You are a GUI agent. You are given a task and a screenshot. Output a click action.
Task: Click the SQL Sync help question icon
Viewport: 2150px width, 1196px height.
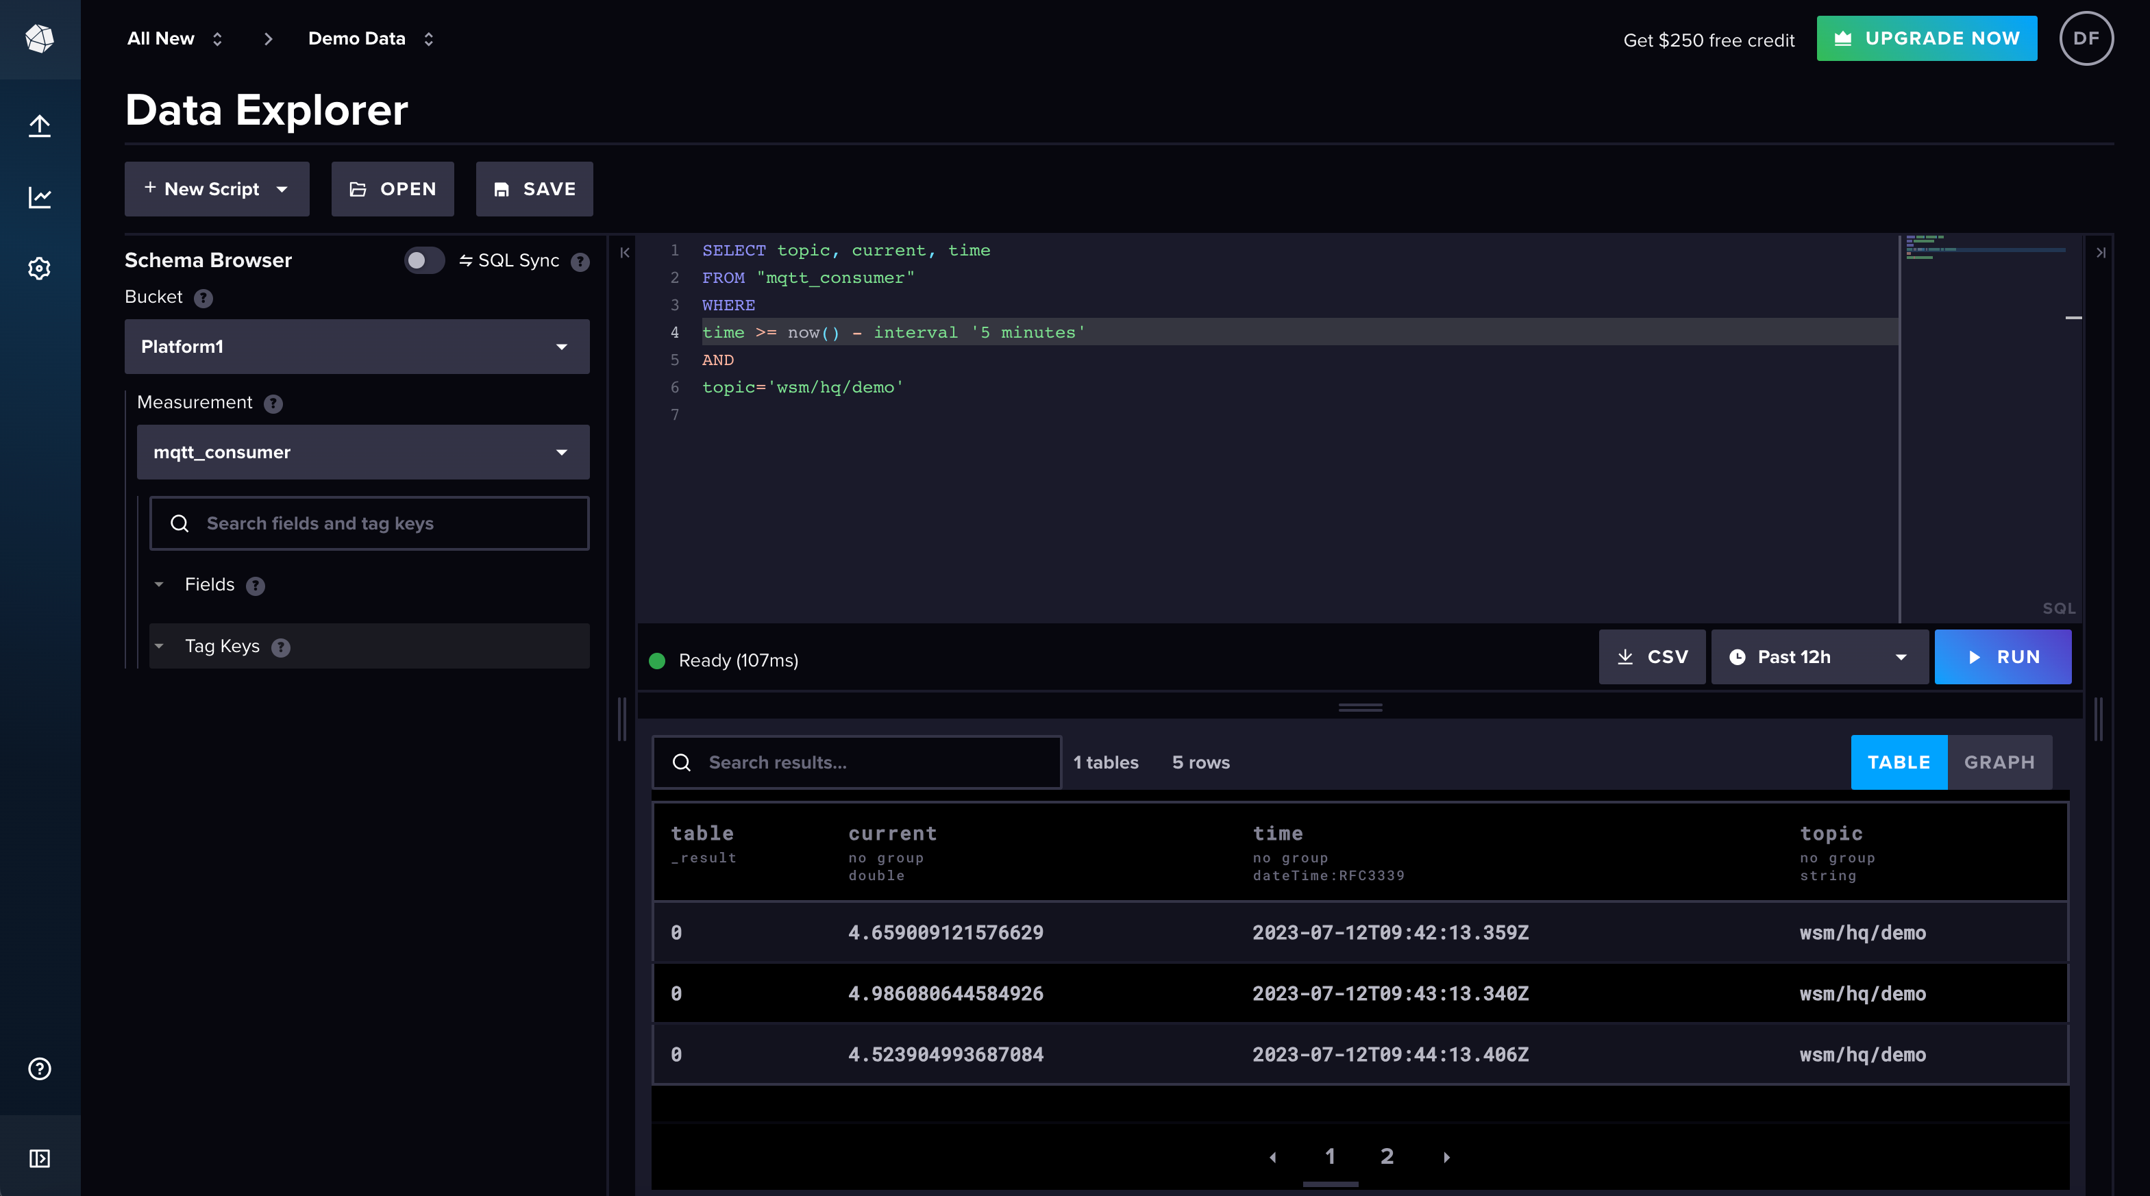click(x=580, y=262)
